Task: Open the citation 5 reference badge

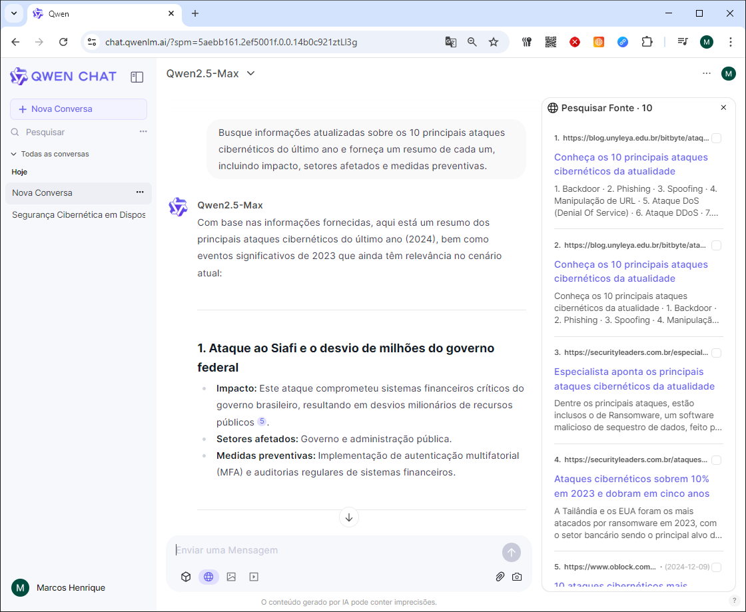Action: [x=262, y=422]
